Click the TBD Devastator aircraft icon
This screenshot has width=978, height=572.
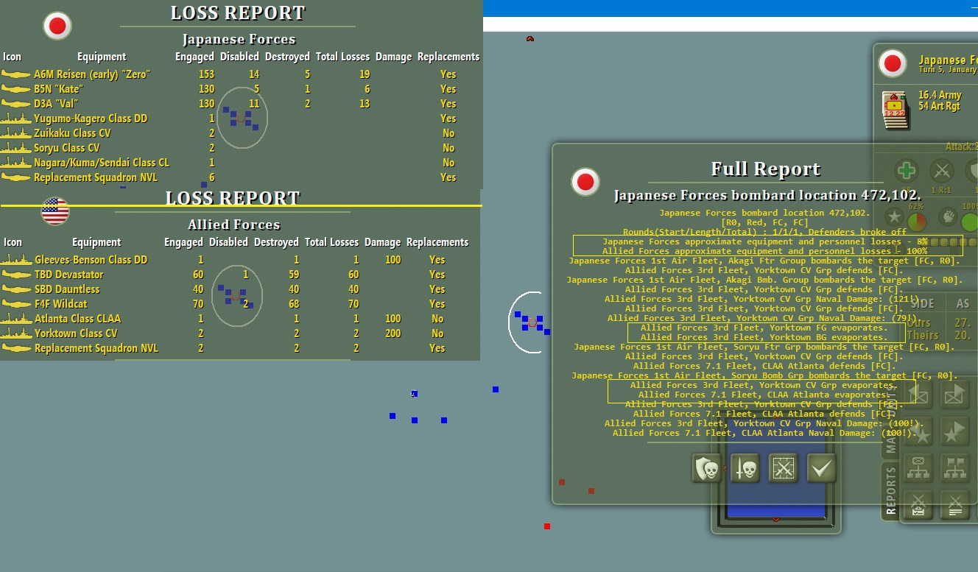click(15, 275)
